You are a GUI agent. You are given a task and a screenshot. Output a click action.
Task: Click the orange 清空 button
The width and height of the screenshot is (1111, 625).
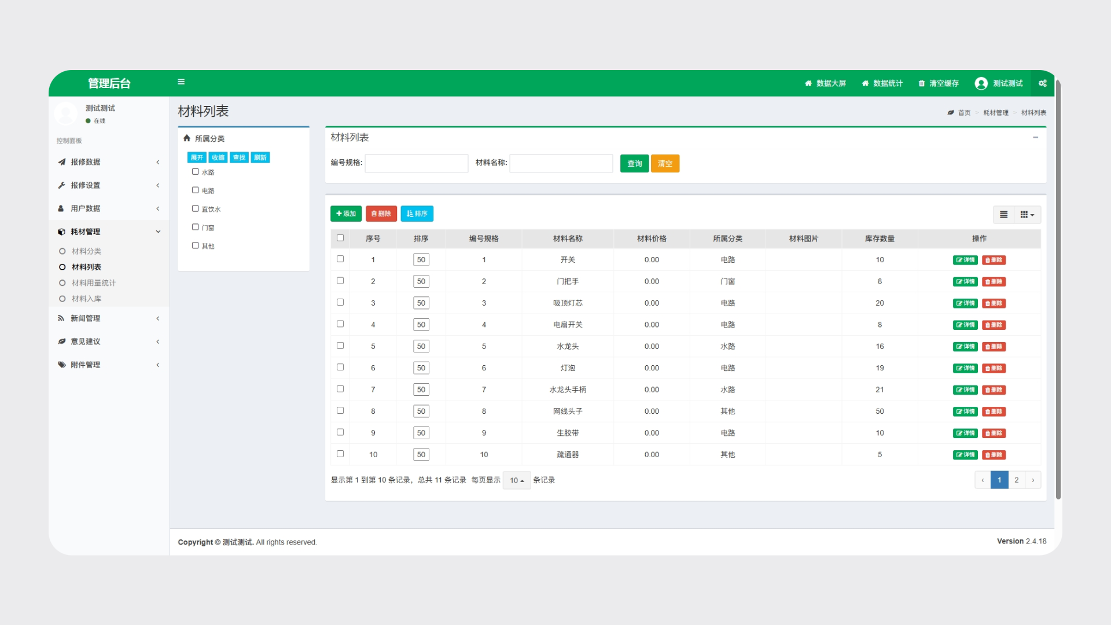click(x=665, y=164)
